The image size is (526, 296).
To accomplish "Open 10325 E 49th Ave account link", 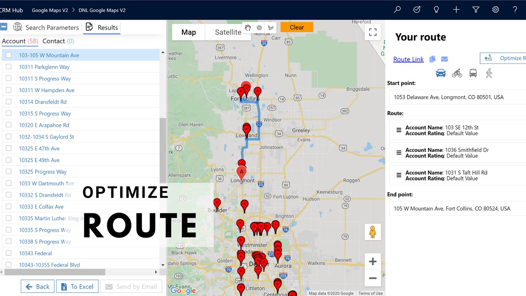I will (39, 160).
